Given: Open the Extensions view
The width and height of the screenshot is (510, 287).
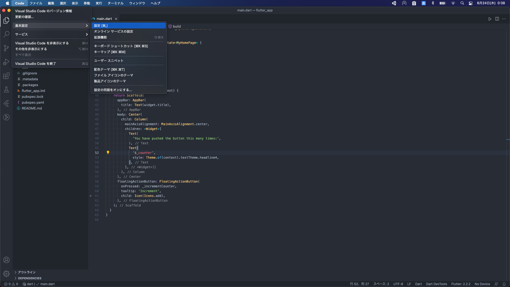Looking at the screenshot, I should (6, 76).
